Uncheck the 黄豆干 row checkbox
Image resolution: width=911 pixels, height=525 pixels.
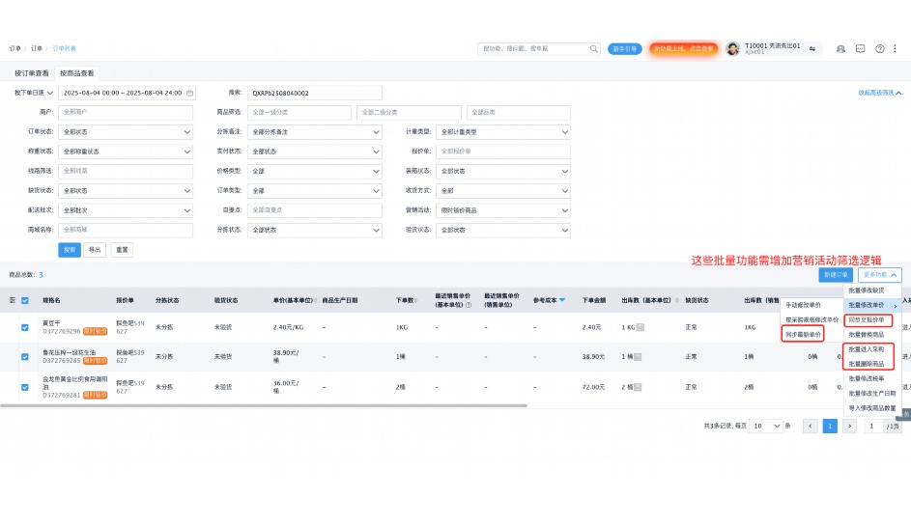(25, 327)
